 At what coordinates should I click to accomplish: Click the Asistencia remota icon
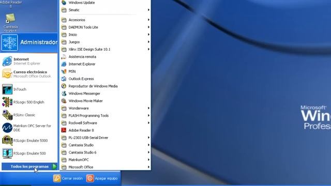(x=64, y=57)
